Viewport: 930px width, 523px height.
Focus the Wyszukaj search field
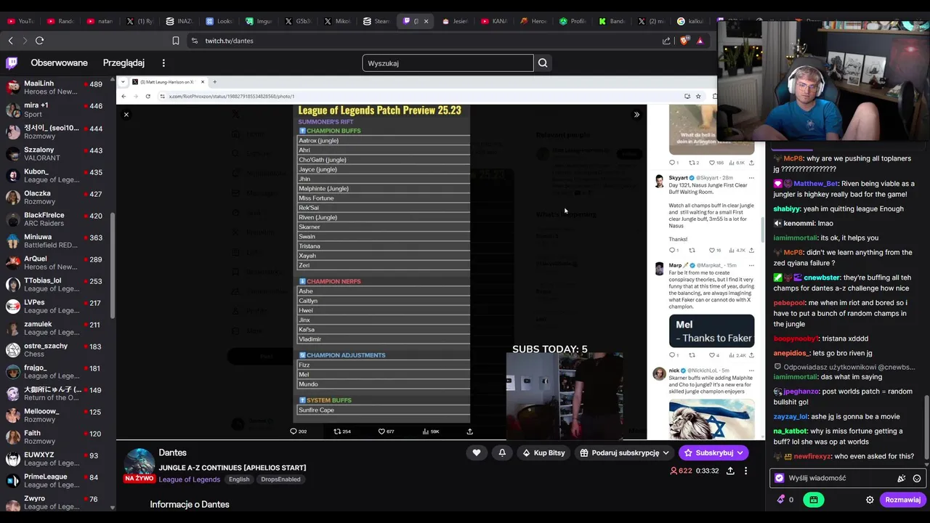[x=448, y=63]
